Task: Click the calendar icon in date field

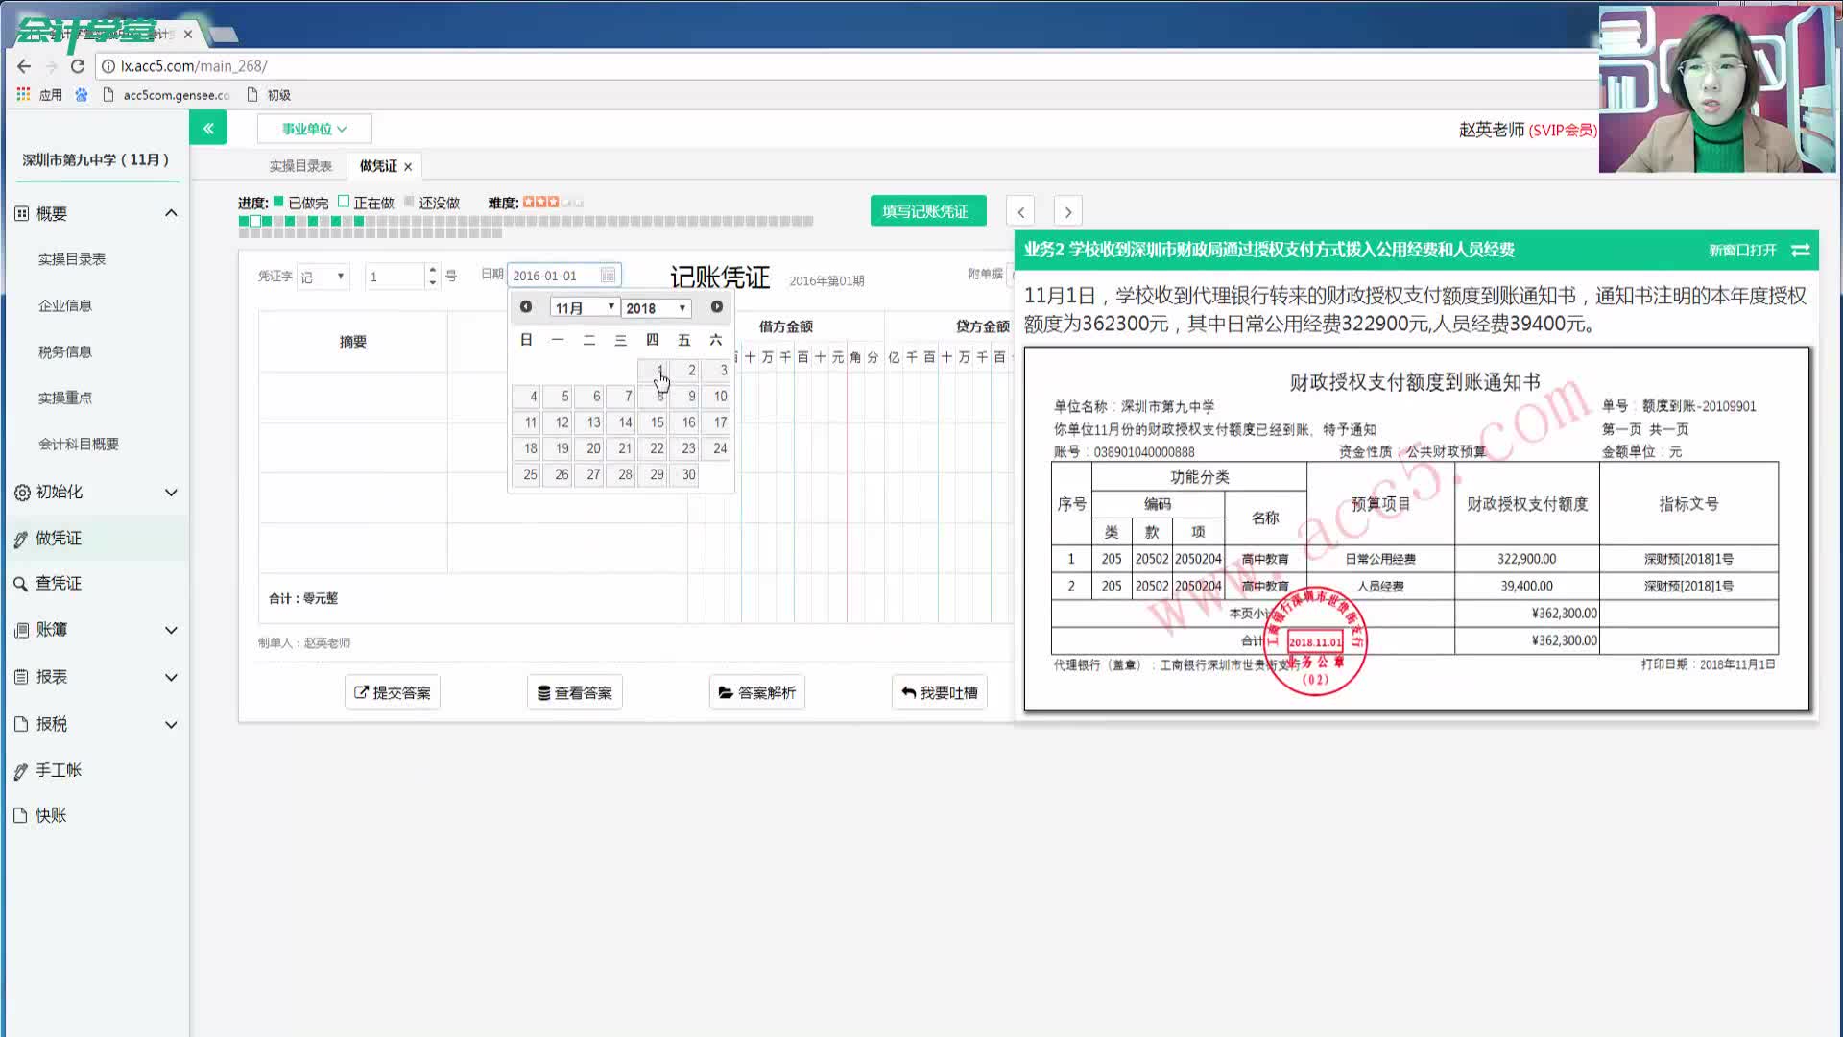Action: (608, 276)
